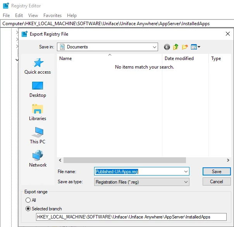
Task: Sort by the Name column header
Action: pos(110,58)
